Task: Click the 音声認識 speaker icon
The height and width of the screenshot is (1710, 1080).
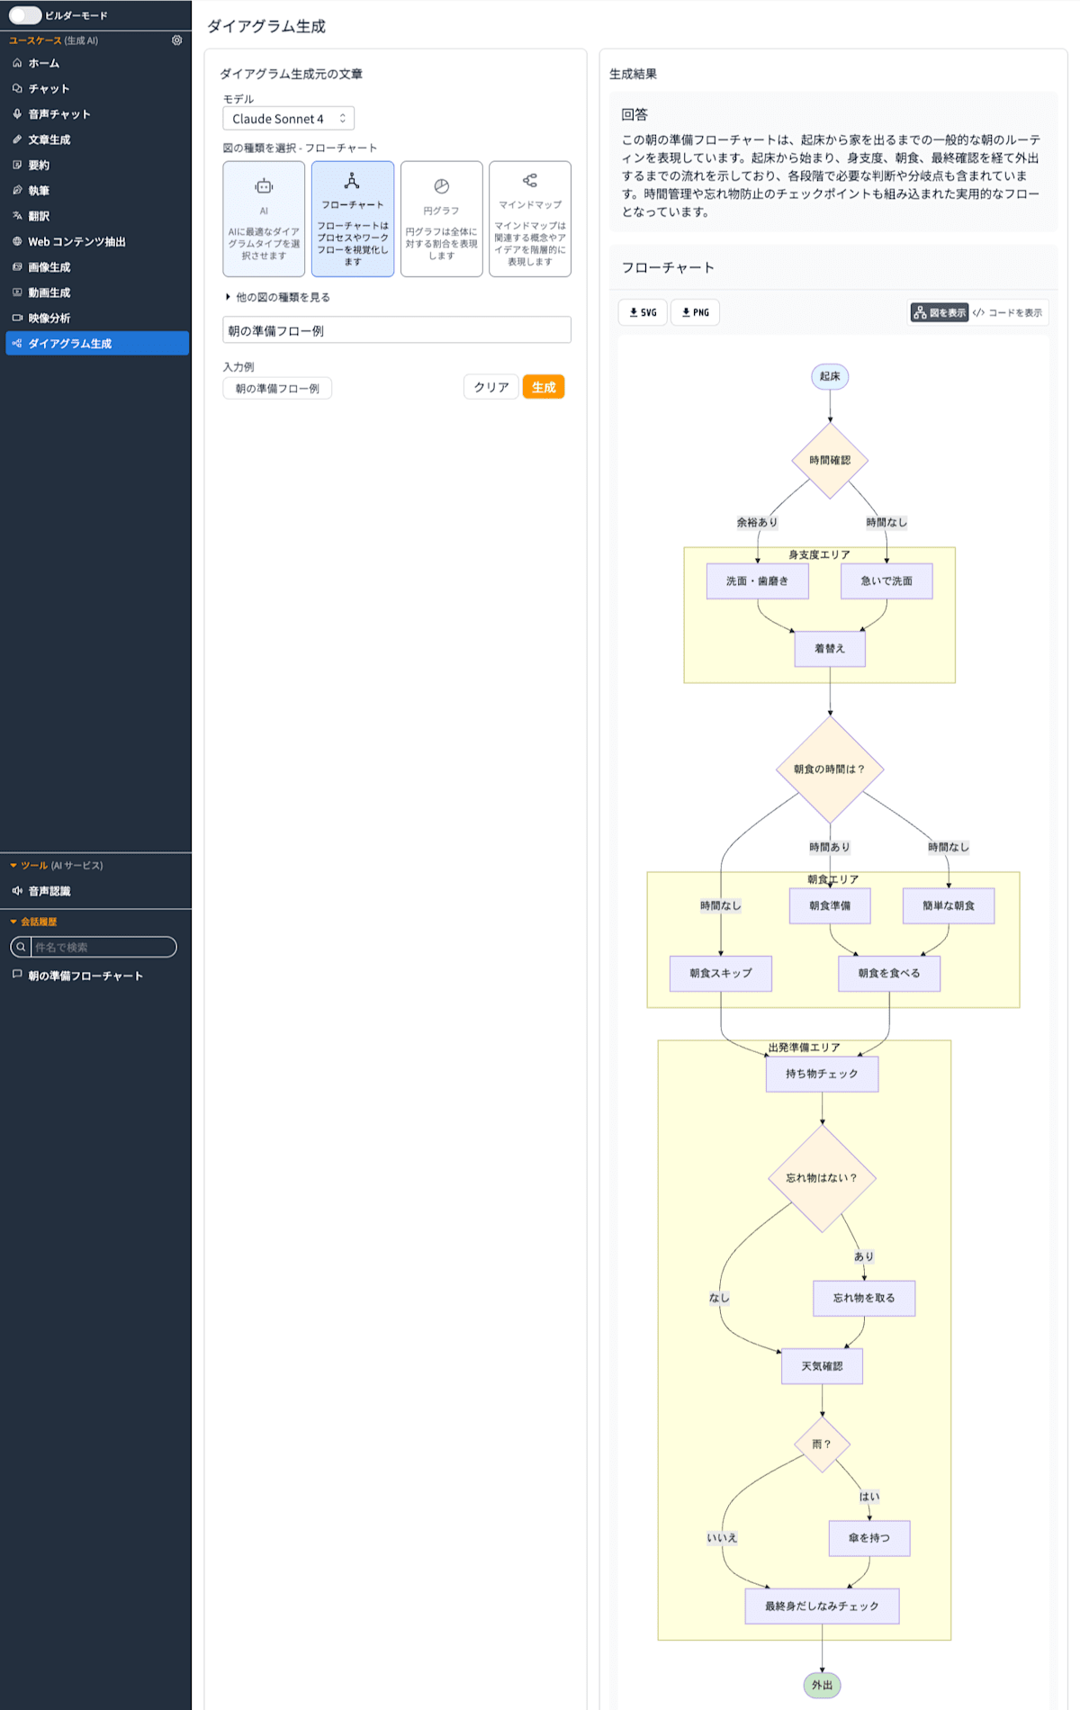Action: (x=17, y=891)
